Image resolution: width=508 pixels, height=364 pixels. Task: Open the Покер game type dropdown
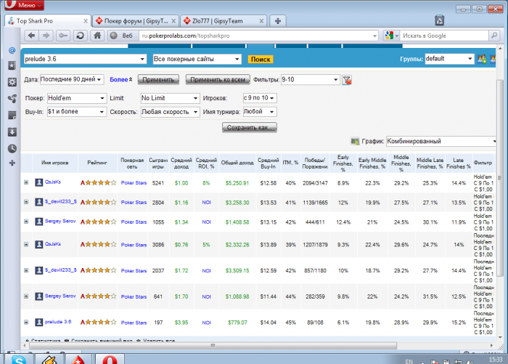pos(76,98)
